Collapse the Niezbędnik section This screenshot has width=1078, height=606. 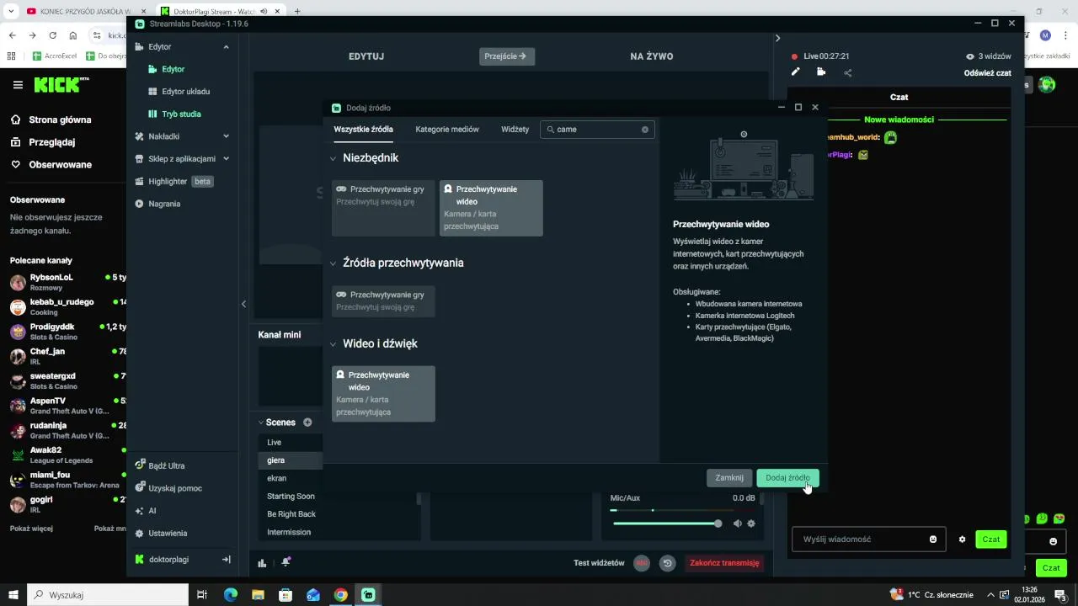point(334,158)
